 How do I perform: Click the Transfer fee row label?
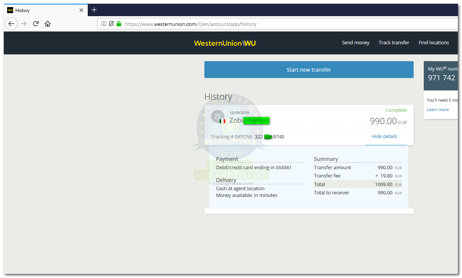pyautogui.click(x=327, y=176)
